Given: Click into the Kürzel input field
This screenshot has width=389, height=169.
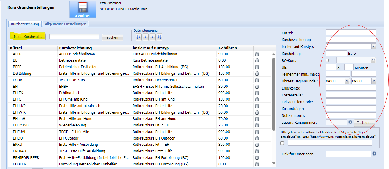Looking at the screenshot, I should (351, 32).
